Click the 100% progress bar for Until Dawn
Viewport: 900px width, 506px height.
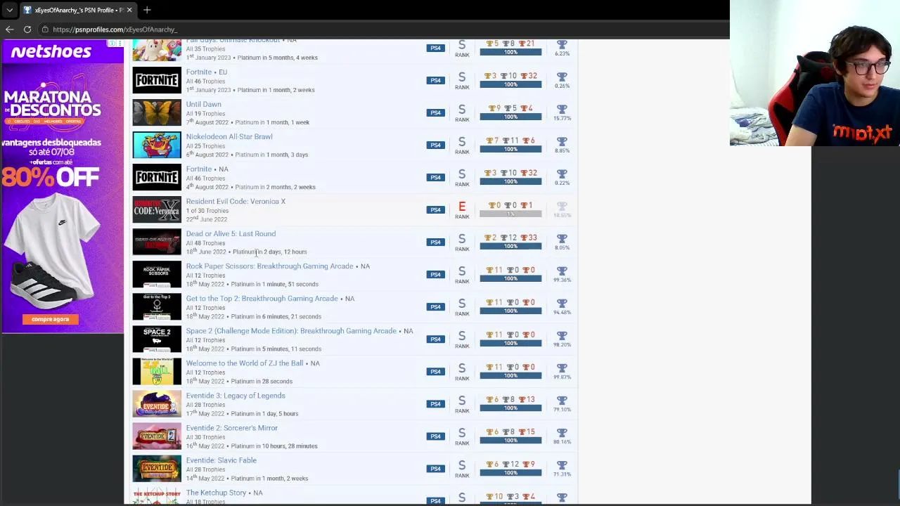coord(510,117)
